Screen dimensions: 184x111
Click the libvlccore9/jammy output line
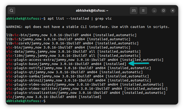(x=72, y=43)
